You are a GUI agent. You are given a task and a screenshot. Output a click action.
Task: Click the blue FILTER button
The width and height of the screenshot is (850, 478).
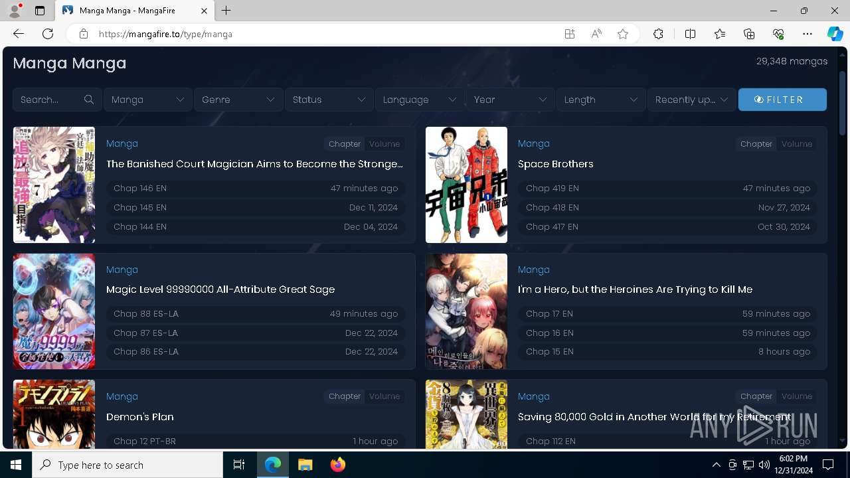click(x=782, y=100)
